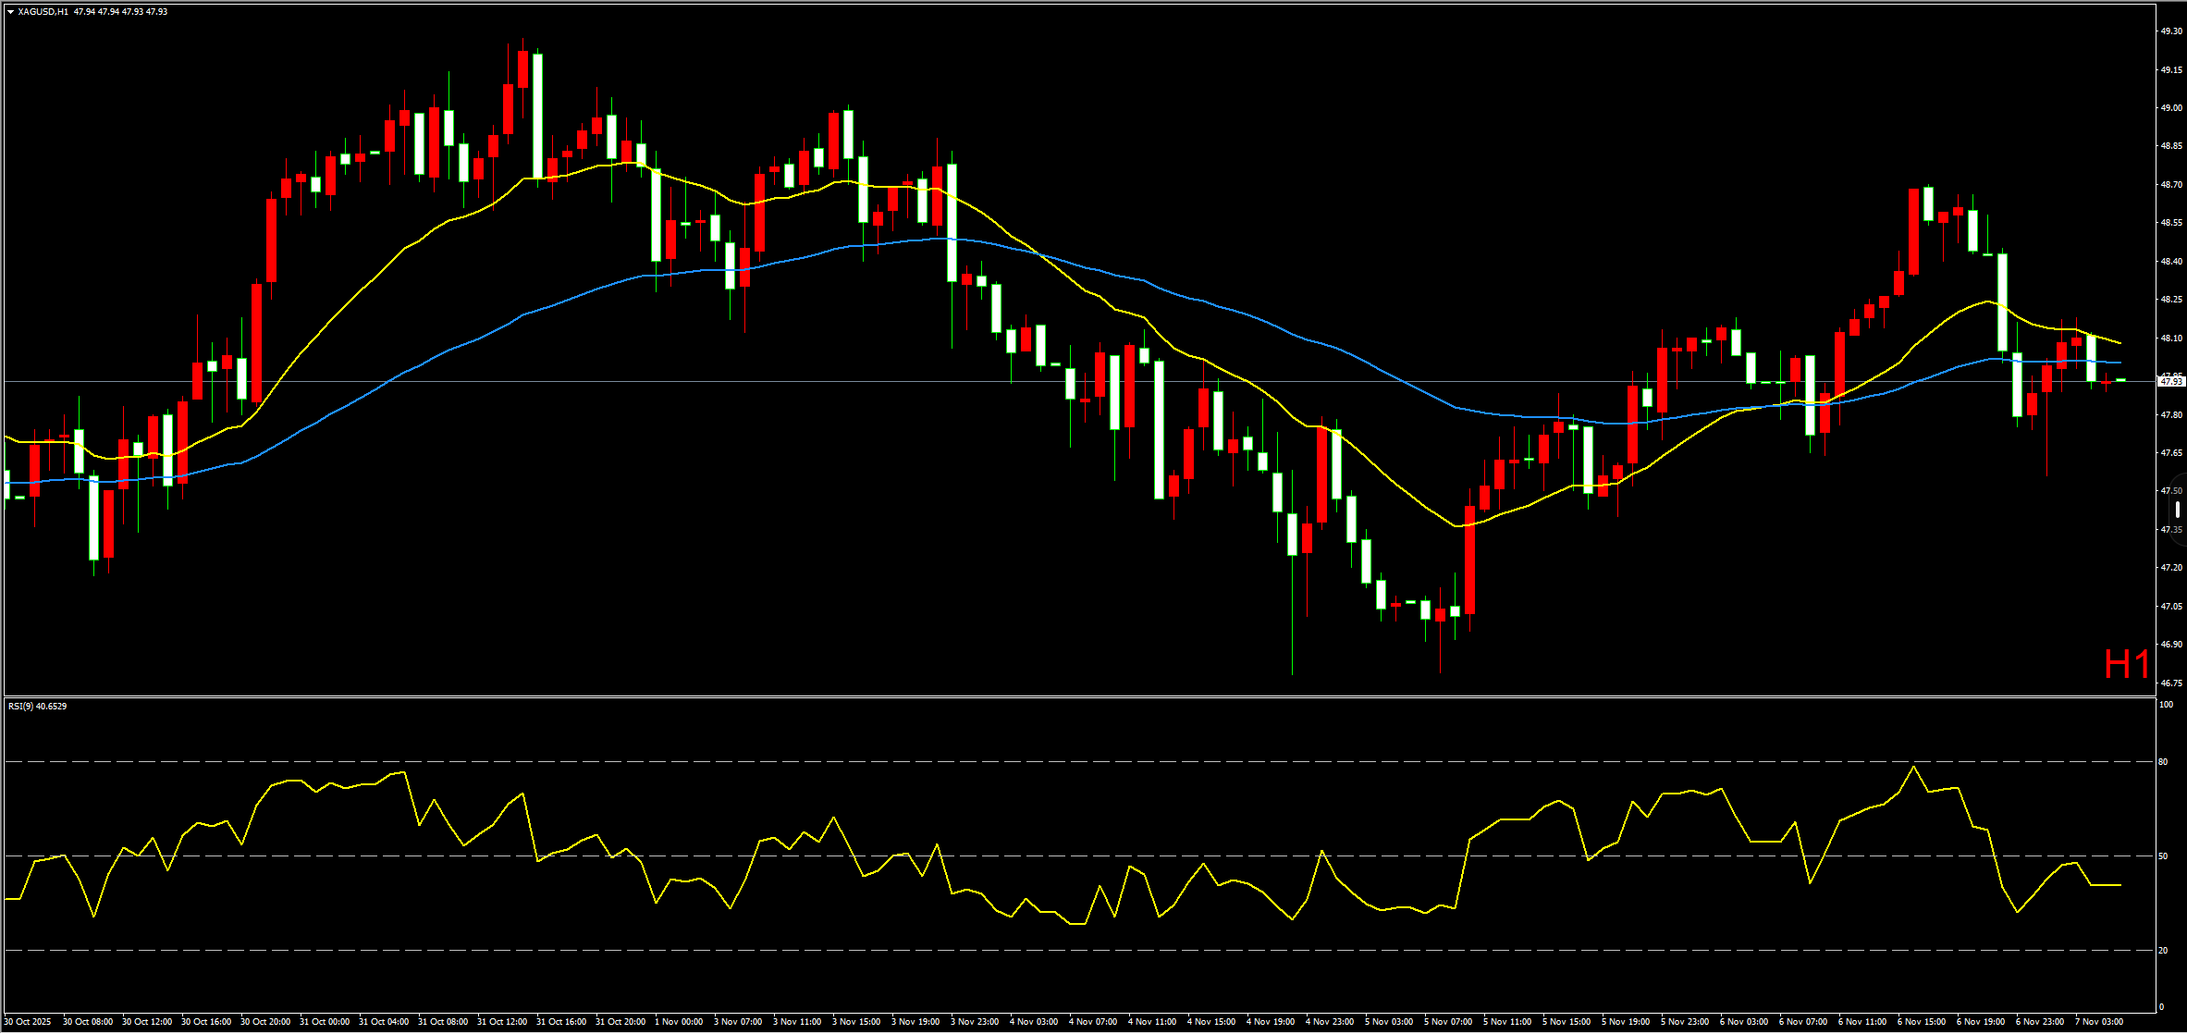Click the 7 Nov 03:00 time label
The height and width of the screenshot is (1034, 2187).
[x=2099, y=1022]
